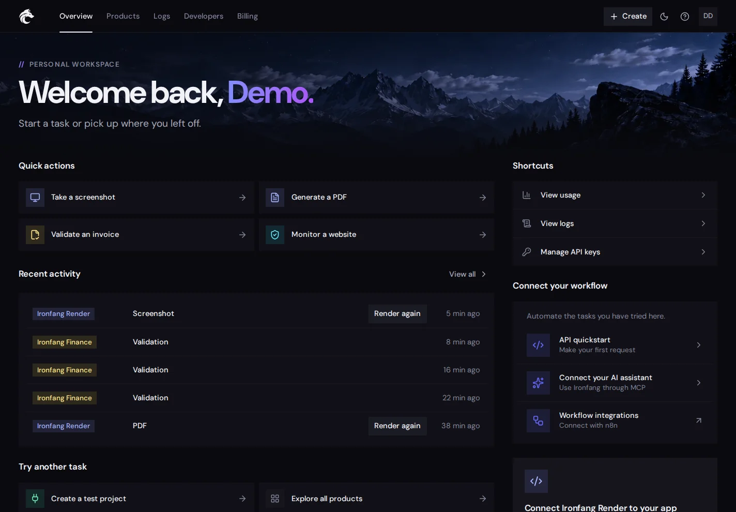Click the arrow on Generate a PDF card
The image size is (736, 512).
pyautogui.click(x=483, y=198)
